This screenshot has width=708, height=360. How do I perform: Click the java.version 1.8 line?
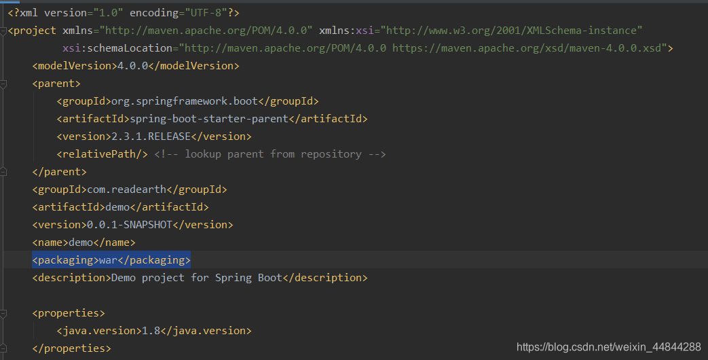coord(154,331)
